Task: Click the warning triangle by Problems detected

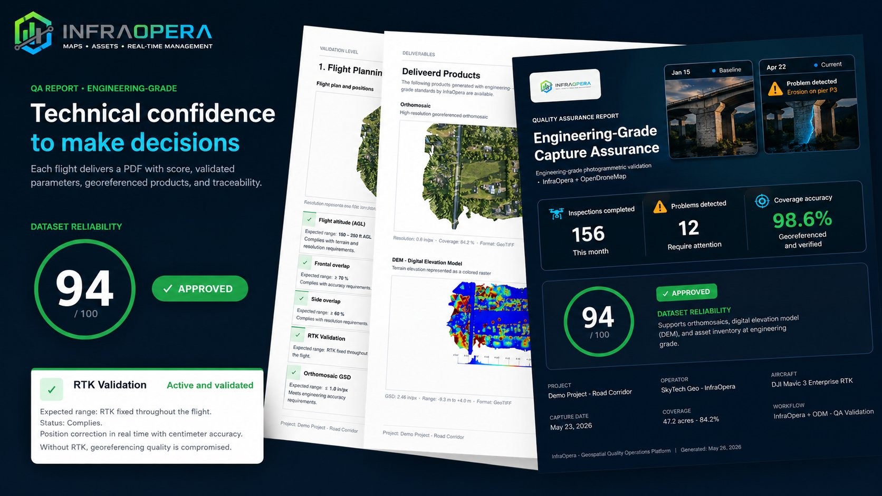Action: 660,207
